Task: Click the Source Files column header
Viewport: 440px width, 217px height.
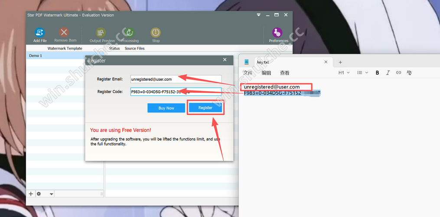Action: point(135,48)
